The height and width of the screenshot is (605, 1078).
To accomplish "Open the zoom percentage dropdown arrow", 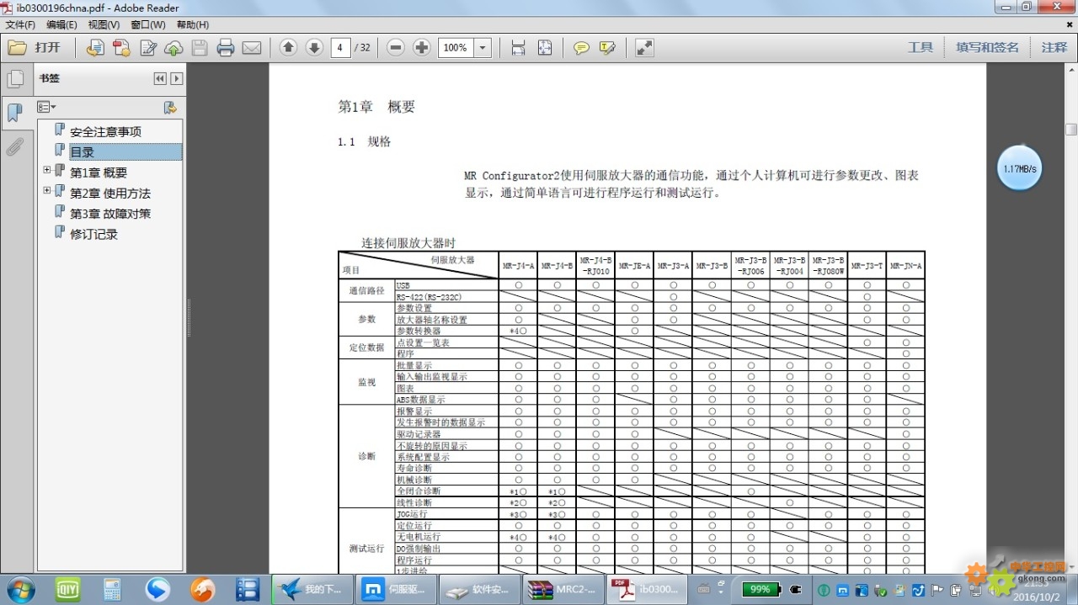I will click(x=483, y=48).
